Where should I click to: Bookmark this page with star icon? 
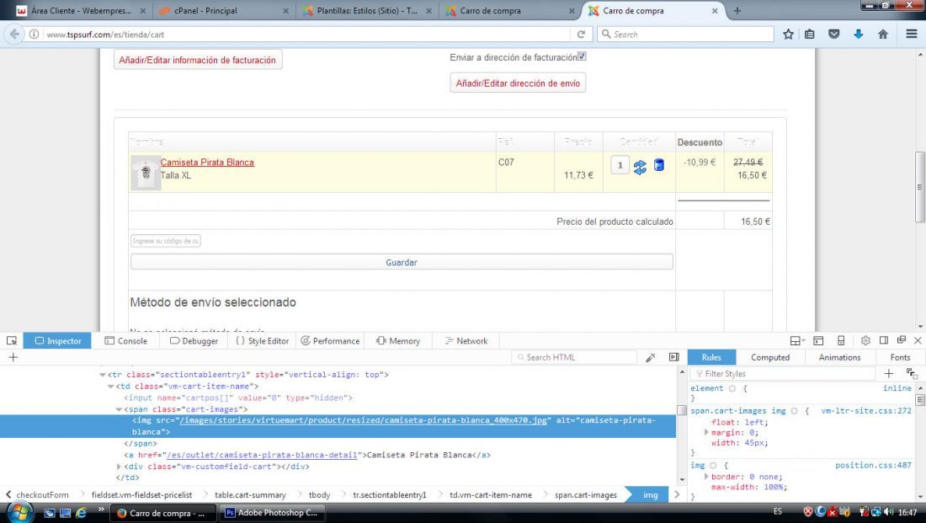(788, 35)
